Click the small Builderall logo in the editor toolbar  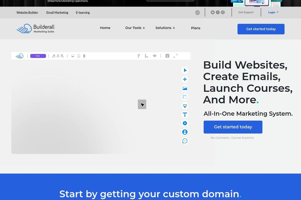point(20,56)
